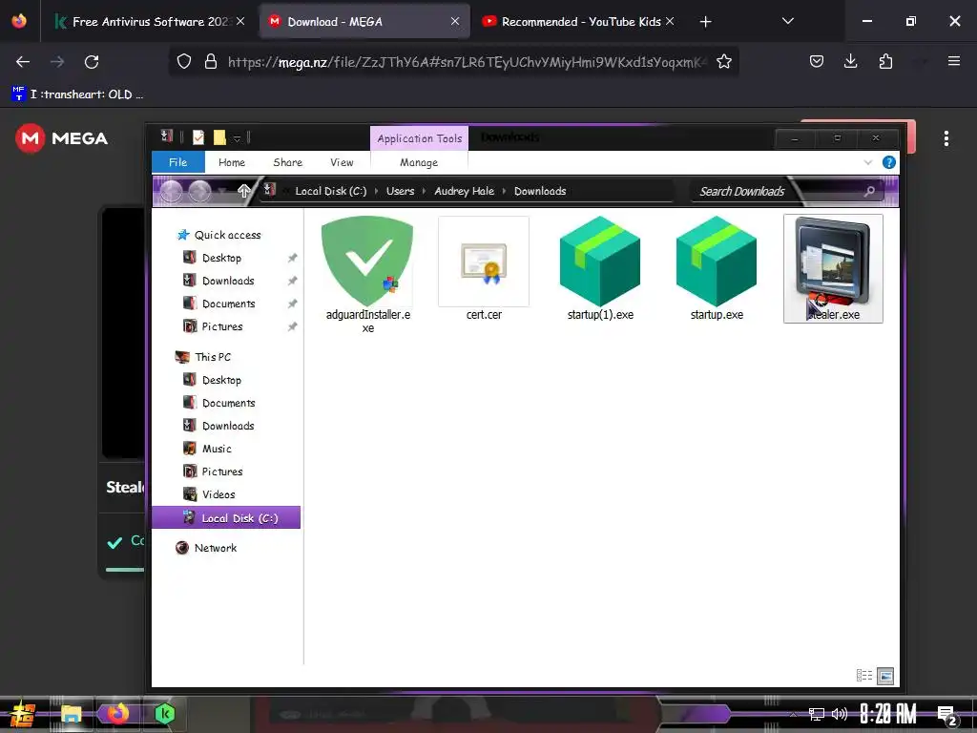Click Downloads in the address breadcrumb
Image resolution: width=977 pixels, height=733 pixels.
pos(540,191)
